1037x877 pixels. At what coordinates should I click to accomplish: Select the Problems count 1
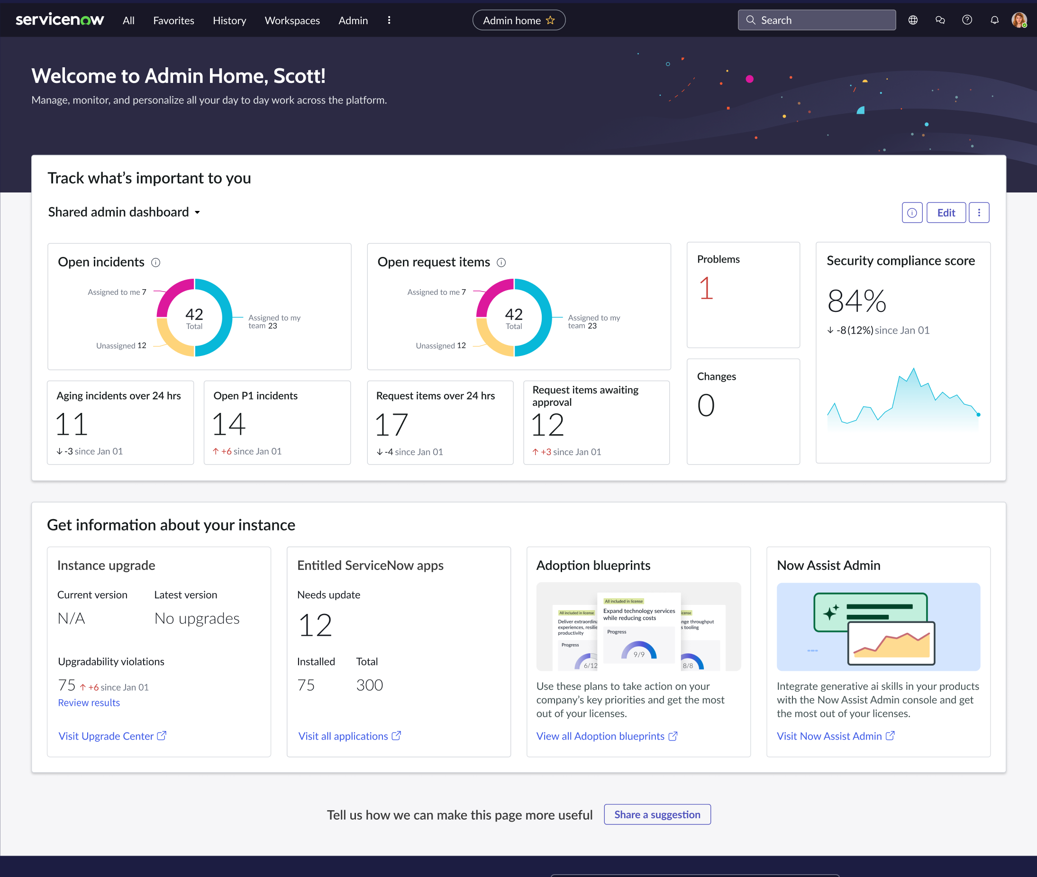[x=706, y=288]
